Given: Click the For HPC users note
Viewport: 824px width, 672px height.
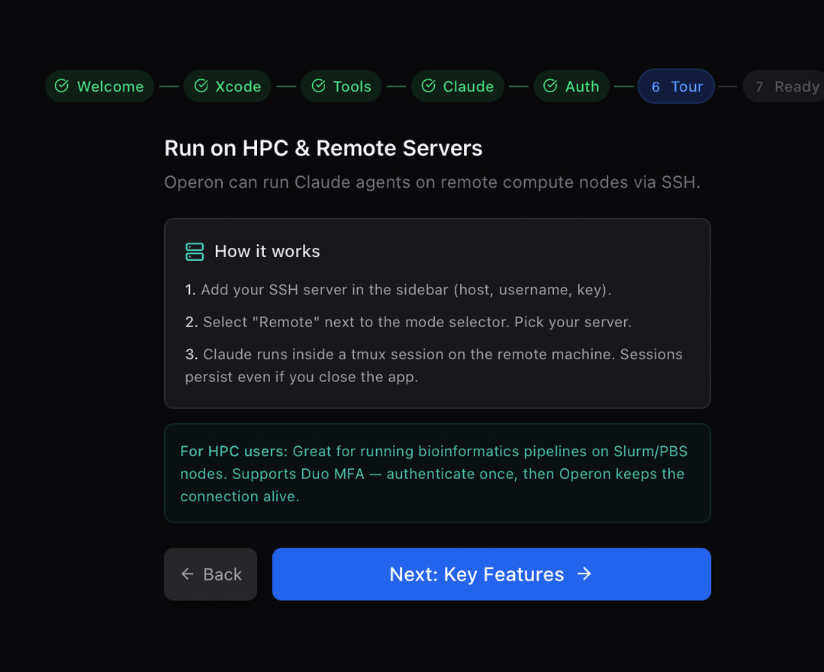Looking at the screenshot, I should pos(437,474).
